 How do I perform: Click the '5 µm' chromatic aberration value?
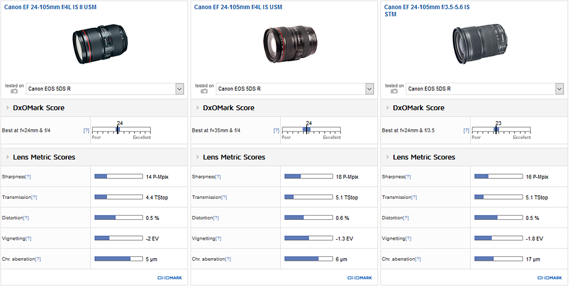click(152, 259)
